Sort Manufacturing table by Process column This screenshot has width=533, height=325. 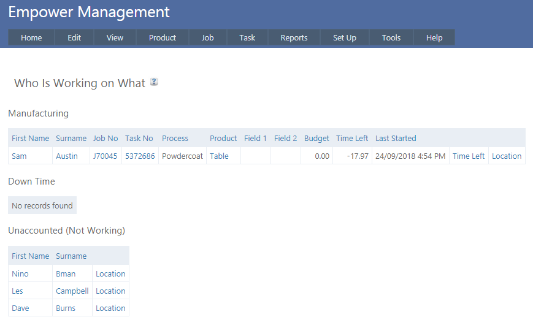tap(175, 139)
